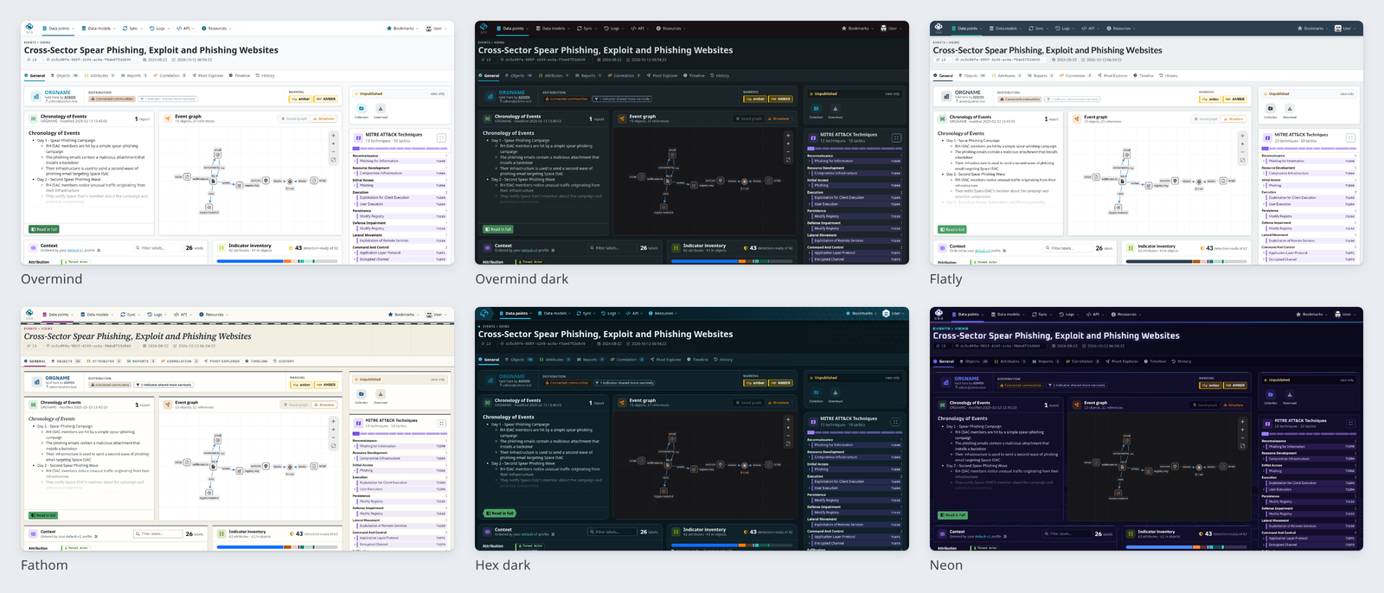The width and height of the screenshot is (1384, 593).
Task: Open Data models dropdown in Overmind preview
Action: [x=99, y=29]
